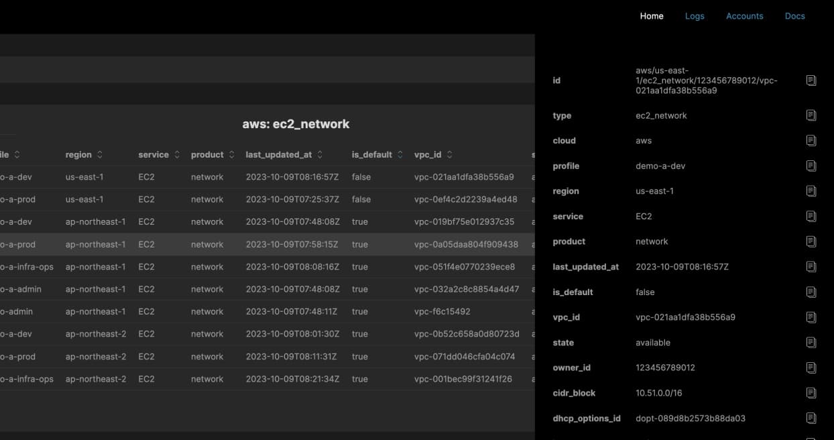
Task: Sort table by is_default column
Action: point(400,154)
